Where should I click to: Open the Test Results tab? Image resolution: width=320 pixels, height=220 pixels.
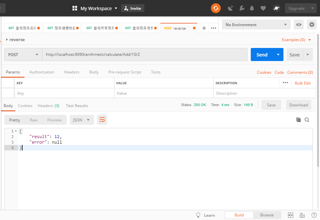point(77,106)
